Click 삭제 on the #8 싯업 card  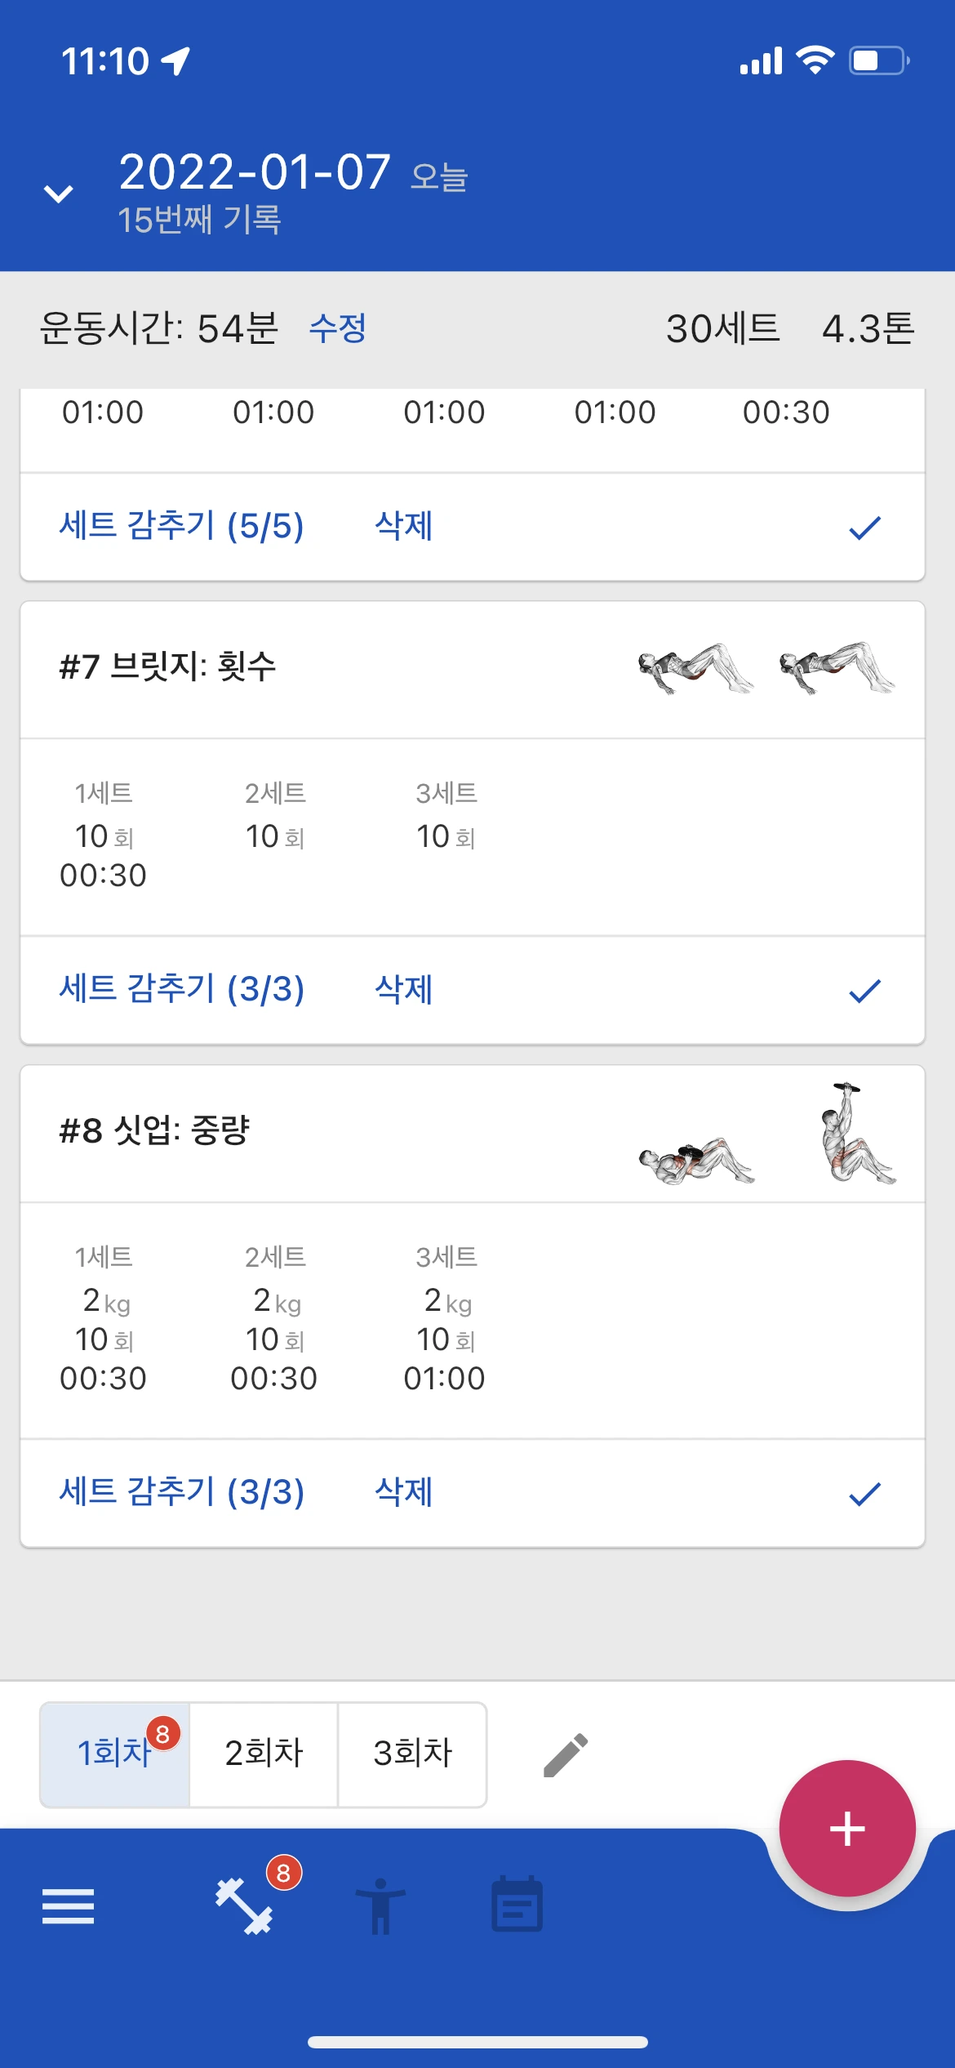(403, 1492)
